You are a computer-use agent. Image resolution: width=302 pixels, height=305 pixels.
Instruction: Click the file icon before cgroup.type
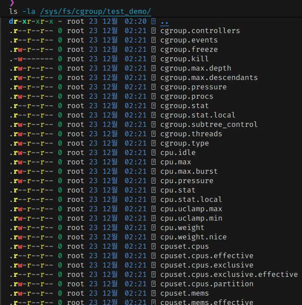pos(153,144)
